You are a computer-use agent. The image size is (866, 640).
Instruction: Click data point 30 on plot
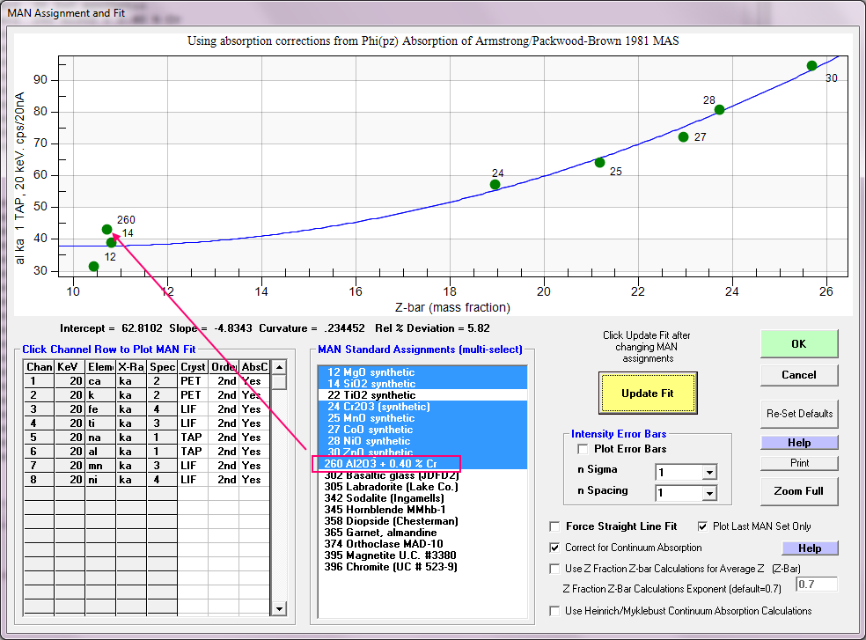[x=811, y=66]
